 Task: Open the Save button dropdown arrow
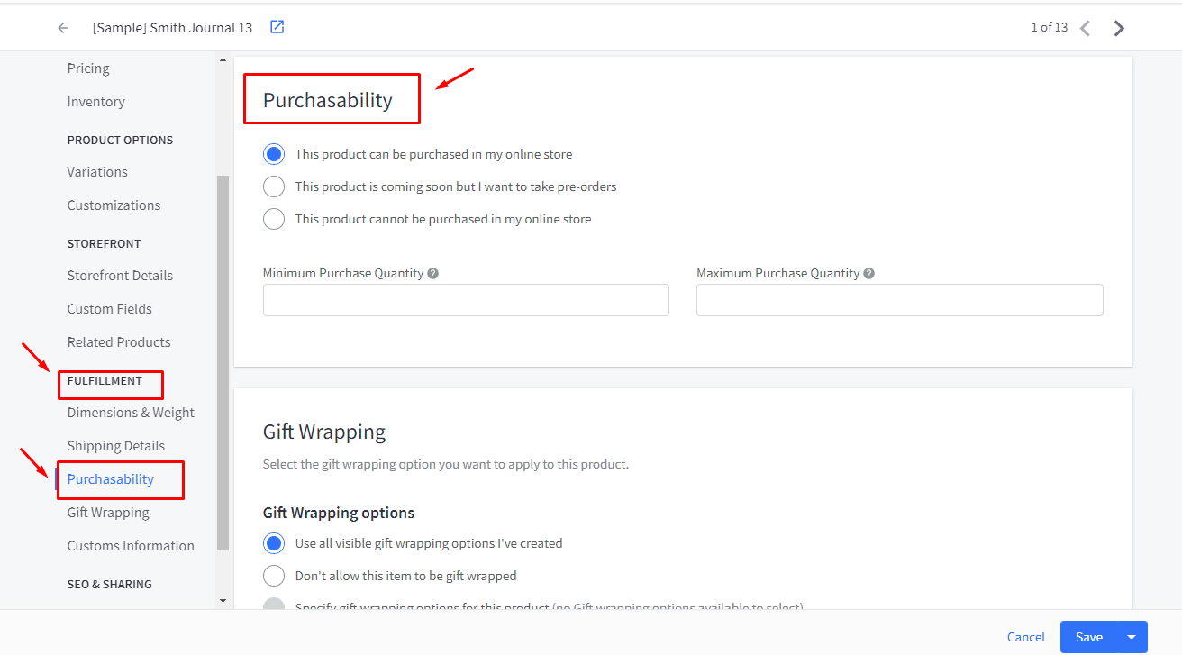click(1132, 637)
